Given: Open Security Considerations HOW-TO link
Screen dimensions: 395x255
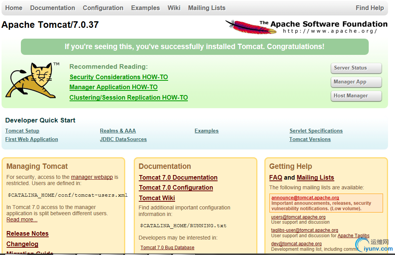Looking at the screenshot, I should coord(119,77).
